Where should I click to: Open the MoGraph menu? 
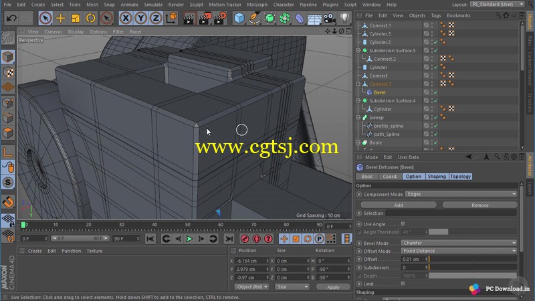(257, 5)
